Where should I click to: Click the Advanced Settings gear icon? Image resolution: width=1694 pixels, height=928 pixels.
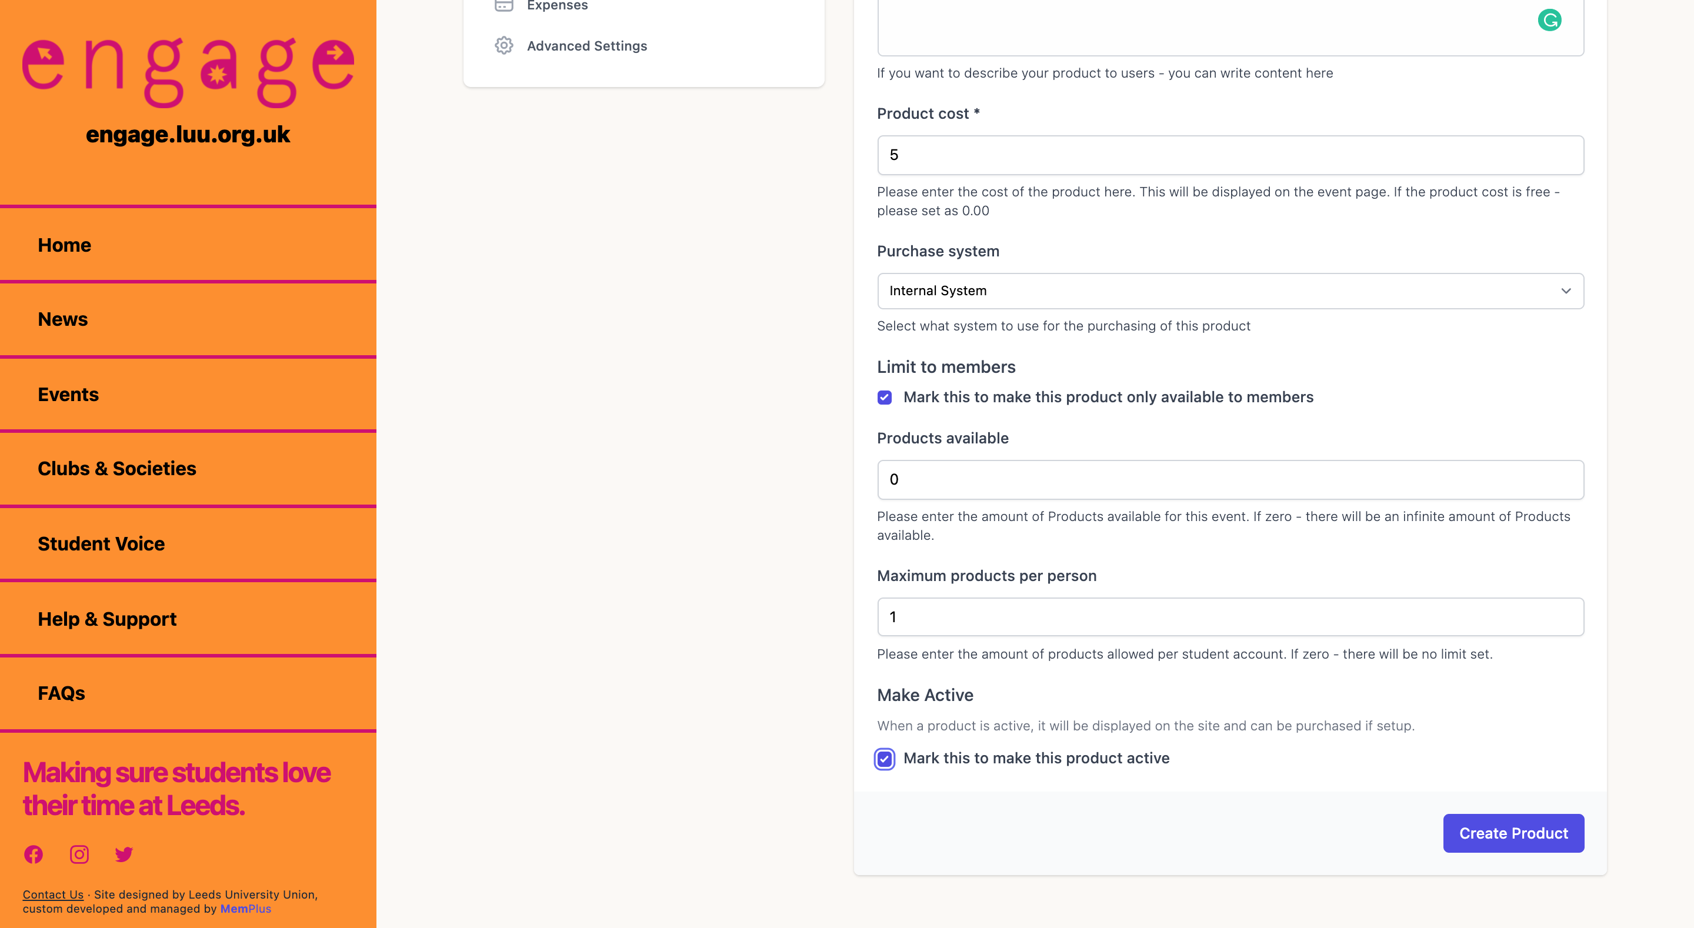(503, 45)
